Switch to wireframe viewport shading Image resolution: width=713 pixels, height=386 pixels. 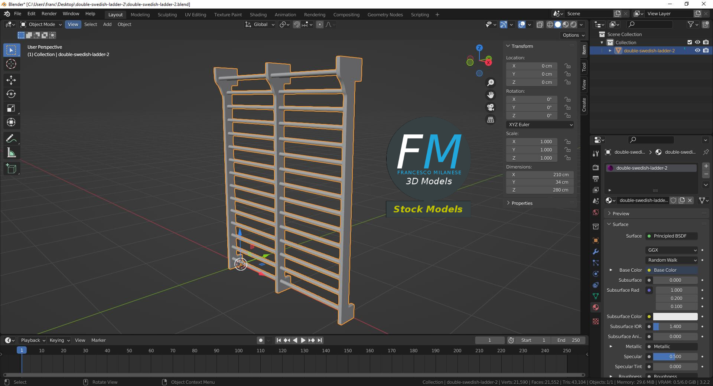[x=550, y=24]
